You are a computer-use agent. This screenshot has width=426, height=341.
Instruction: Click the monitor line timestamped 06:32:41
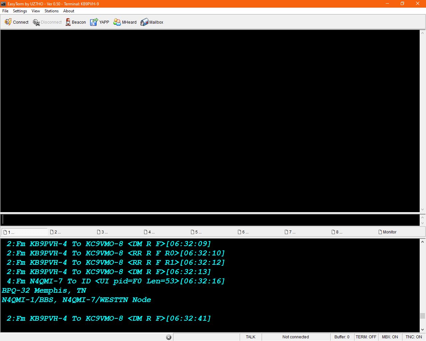tap(109, 318)
